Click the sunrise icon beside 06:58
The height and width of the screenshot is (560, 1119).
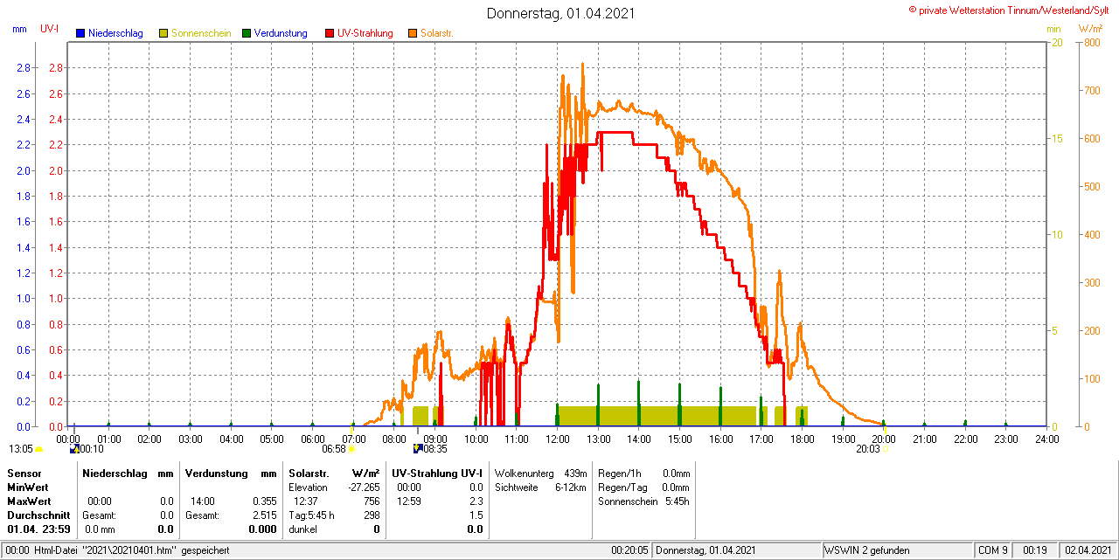click(352, 449)
